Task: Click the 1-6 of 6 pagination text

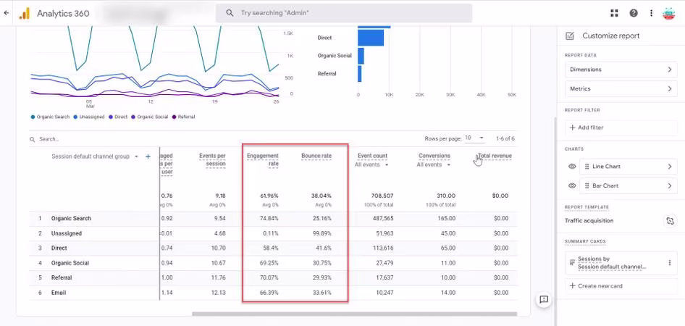Action: (506, 138)
